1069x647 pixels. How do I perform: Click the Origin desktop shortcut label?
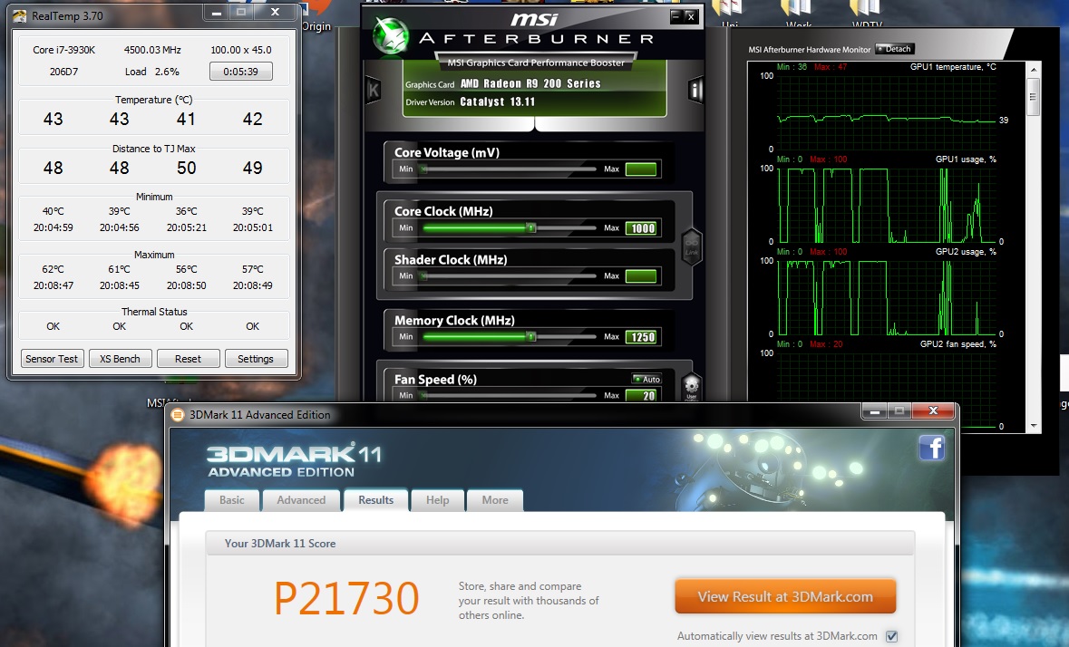[x=316, y=26]
